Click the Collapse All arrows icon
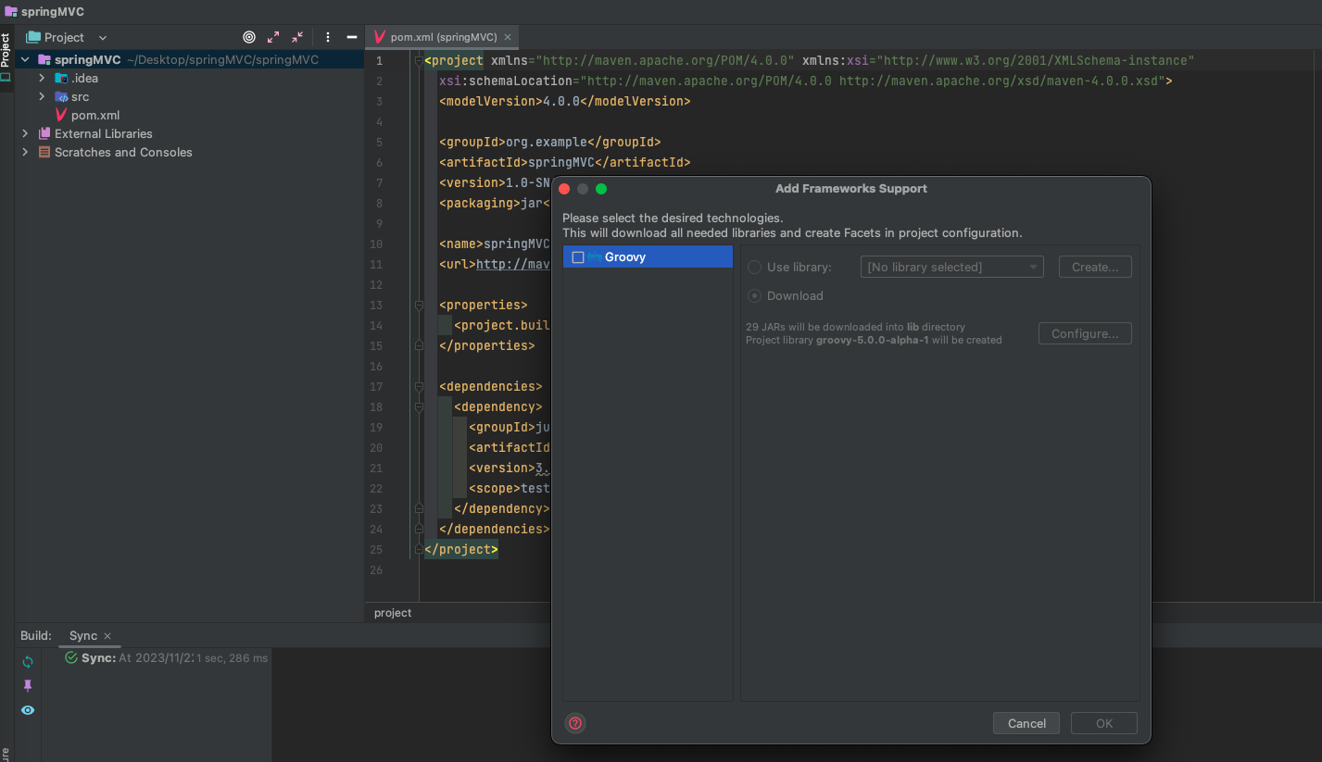Viewport: 1322px width, 762px height. point(297,37)
